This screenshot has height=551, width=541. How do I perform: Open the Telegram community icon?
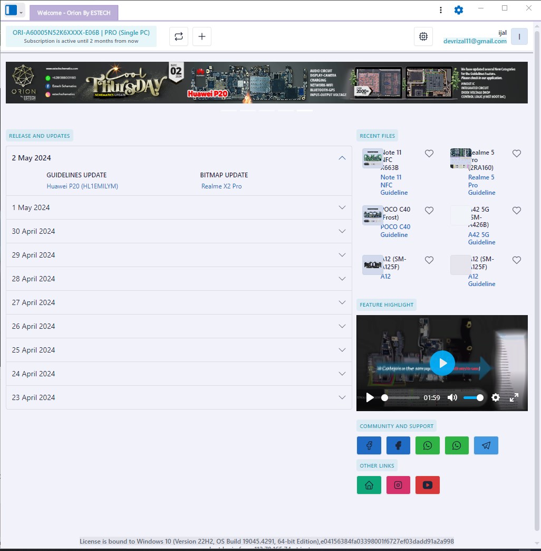coord(486,445)
